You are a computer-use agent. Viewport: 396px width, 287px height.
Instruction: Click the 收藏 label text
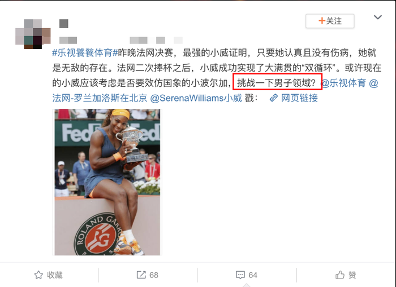(x=55, y=275)
